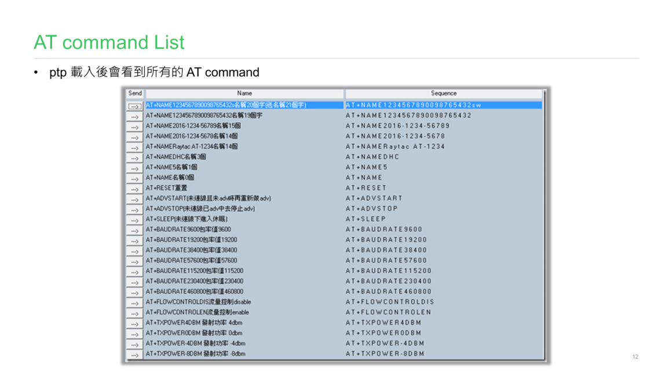672x378 pixels.
Task: Select the highlighted 20-character AT+NAME name entry
Action: 226,106
